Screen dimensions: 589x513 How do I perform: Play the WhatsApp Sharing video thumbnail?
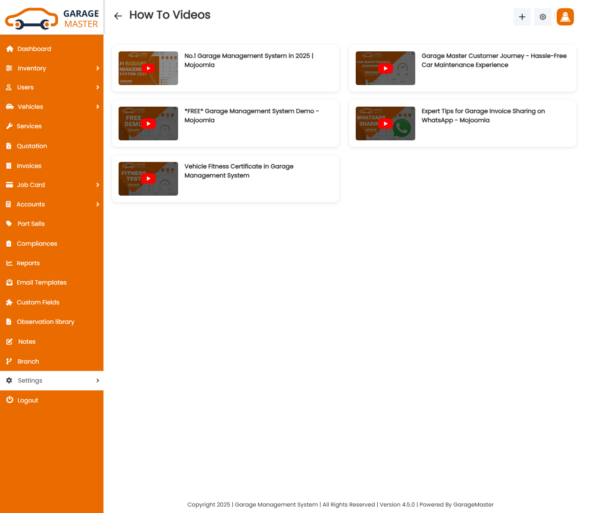click(385, 123)
